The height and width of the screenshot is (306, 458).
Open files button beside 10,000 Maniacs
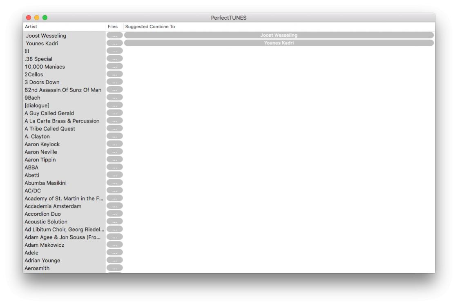point(114,67)
